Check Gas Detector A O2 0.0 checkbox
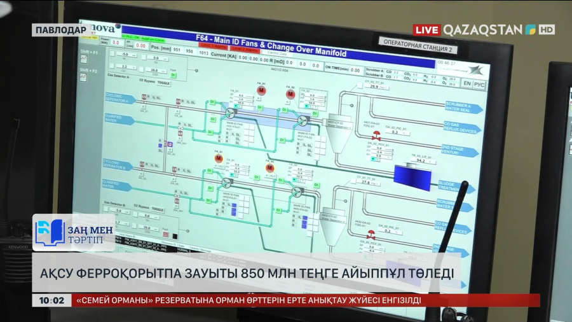 pyautogui.click(x=144, y=57)
